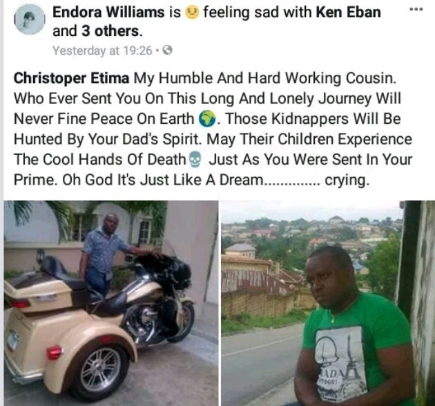Open the post options three-dot menu
Viewport: 435px width, 406px height.
[416, 10]
